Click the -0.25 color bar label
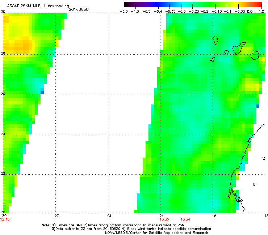This screenshot has width=268, height=235. click(x=194, y=12)
